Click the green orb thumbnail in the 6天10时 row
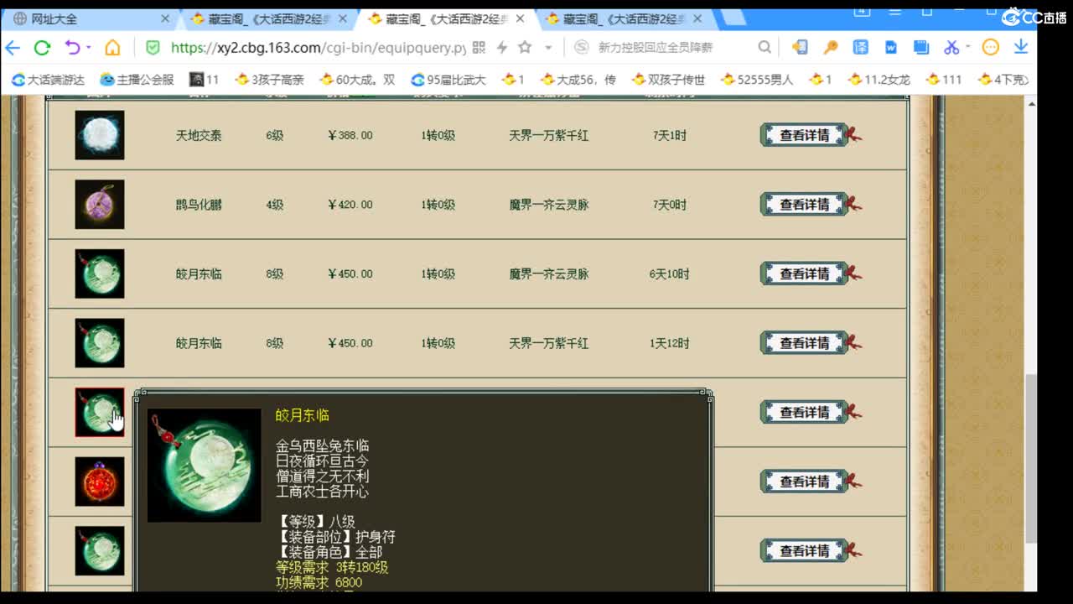Image resolution: width=1073 pixels, height=604 pixels. coord(100,273)
